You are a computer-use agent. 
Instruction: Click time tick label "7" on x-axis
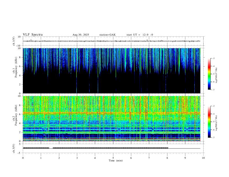[x=149, y=158]
